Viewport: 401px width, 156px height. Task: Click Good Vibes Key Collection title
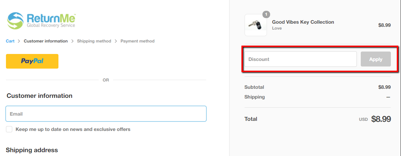[303, 22]
